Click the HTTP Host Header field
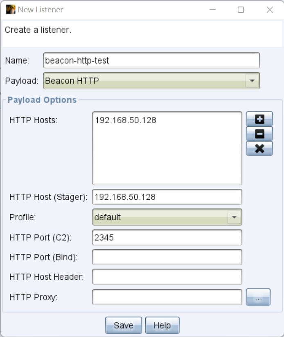284x337 pixels. 167,277
